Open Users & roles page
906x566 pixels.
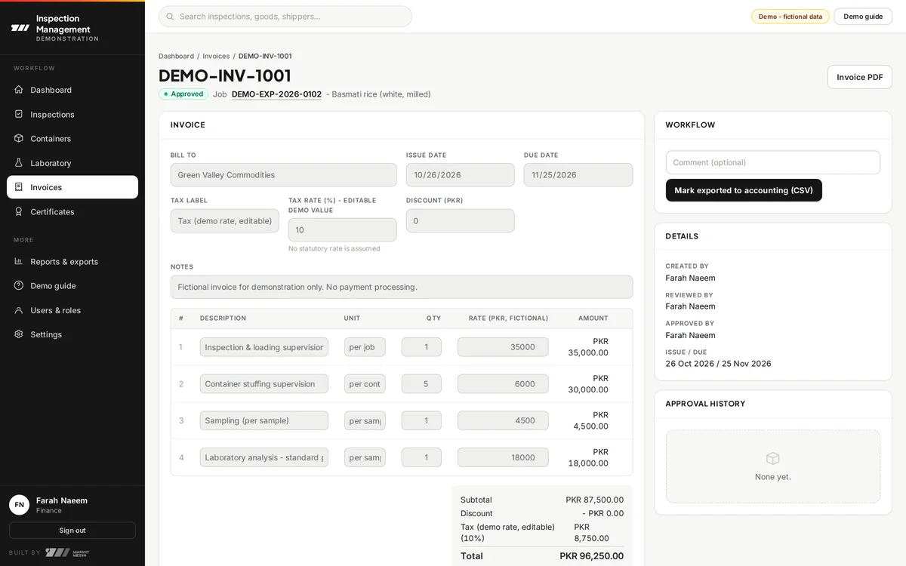(x=72, y=310)
